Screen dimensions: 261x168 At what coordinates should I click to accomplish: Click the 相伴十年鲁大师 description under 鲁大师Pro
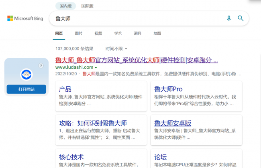pos(195,100)
